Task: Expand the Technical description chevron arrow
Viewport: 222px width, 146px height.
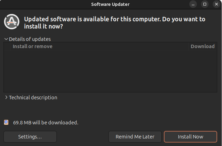Action: tap(6, 98)
